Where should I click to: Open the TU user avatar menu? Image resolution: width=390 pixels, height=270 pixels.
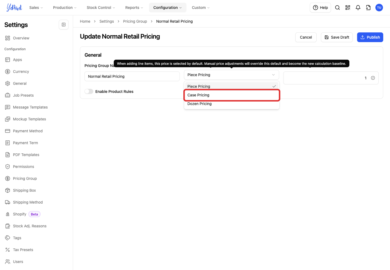(379, 8)
